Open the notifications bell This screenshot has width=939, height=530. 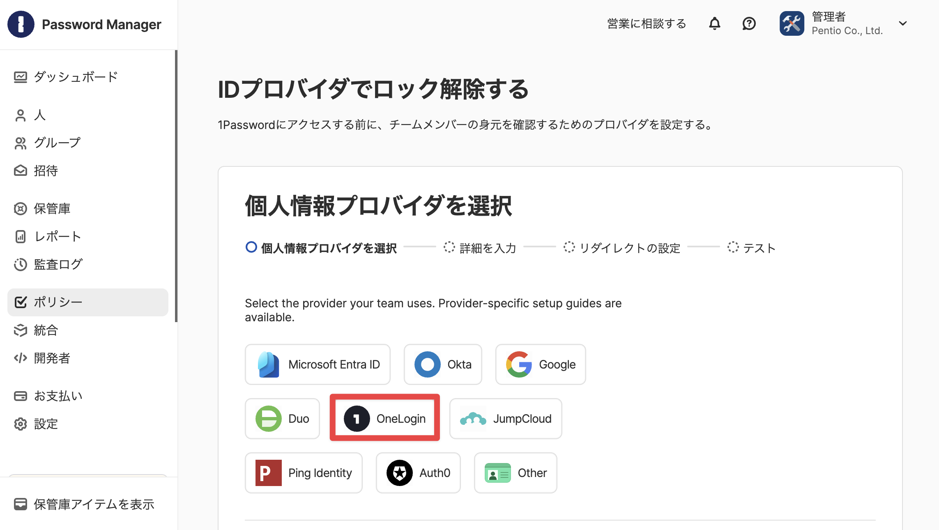(x=715, y=23)
